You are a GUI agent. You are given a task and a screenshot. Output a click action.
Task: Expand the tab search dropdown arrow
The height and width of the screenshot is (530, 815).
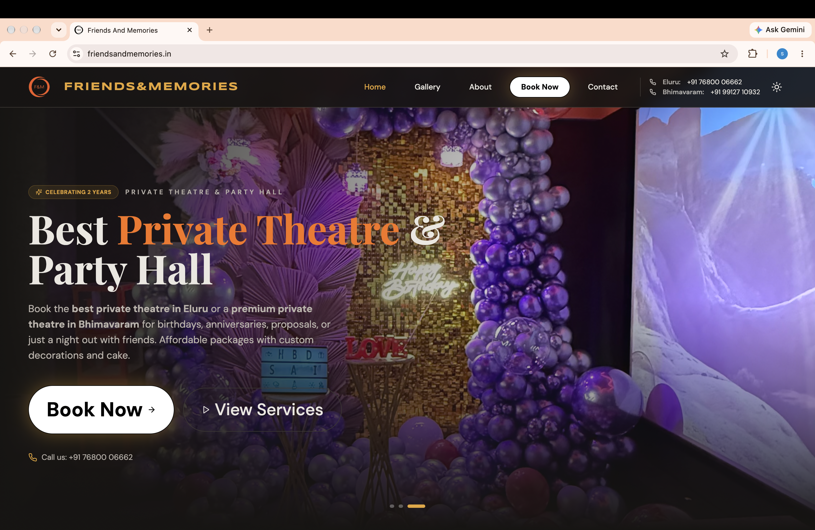click(59, 30)
